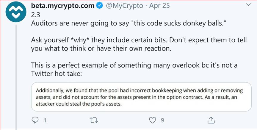Click the "This is a perfect example" sentence
The height and width of the screenshot is (130, 257).
(x=134, y=70)
